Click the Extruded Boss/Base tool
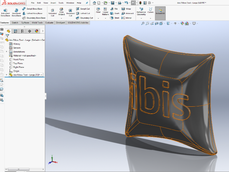229x172 pixels. [5, 12]
